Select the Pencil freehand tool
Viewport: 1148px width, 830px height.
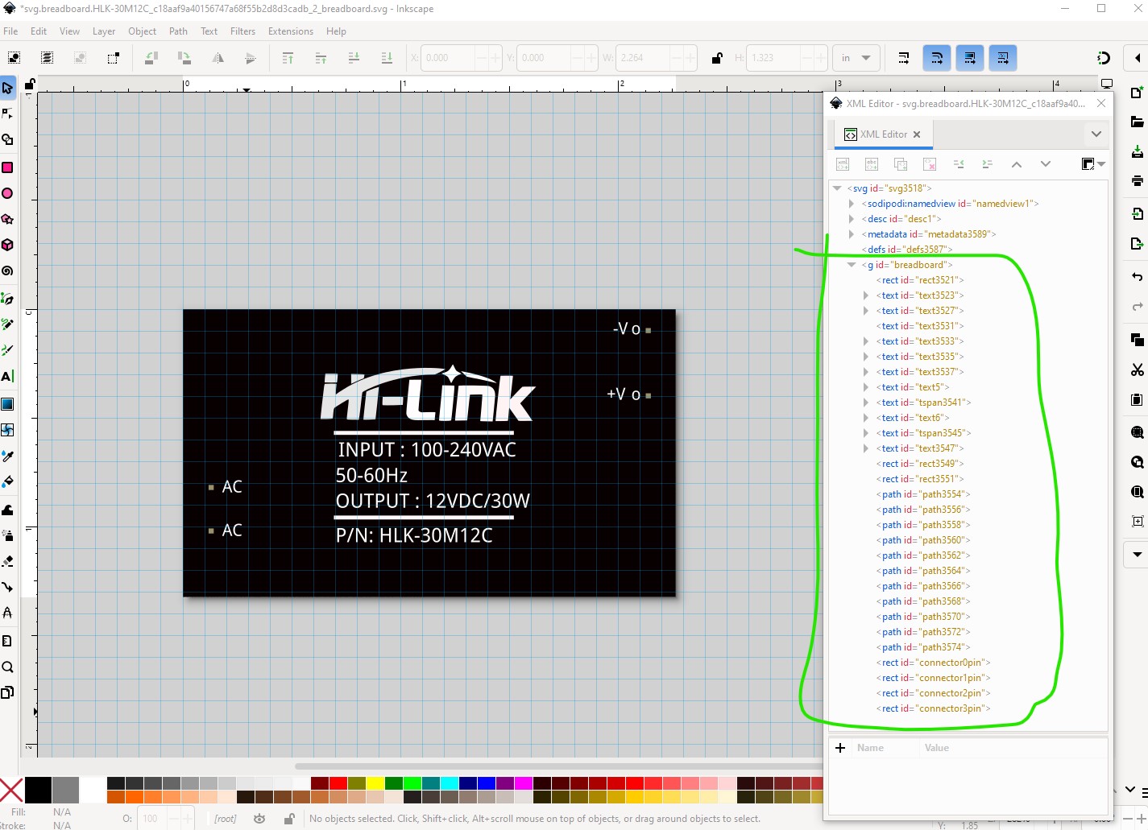7,324
